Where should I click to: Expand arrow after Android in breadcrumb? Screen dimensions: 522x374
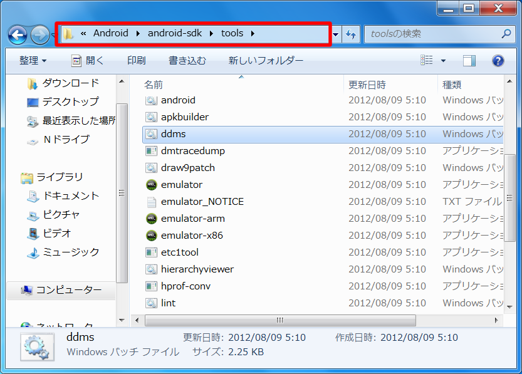pyautogui.click(x=138, y=33)
